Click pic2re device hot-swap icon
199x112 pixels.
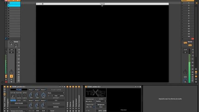click(62, 87)
